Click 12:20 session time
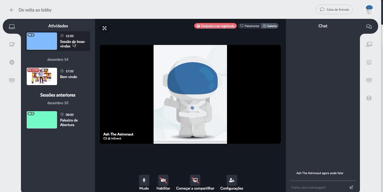 point(69,36)
